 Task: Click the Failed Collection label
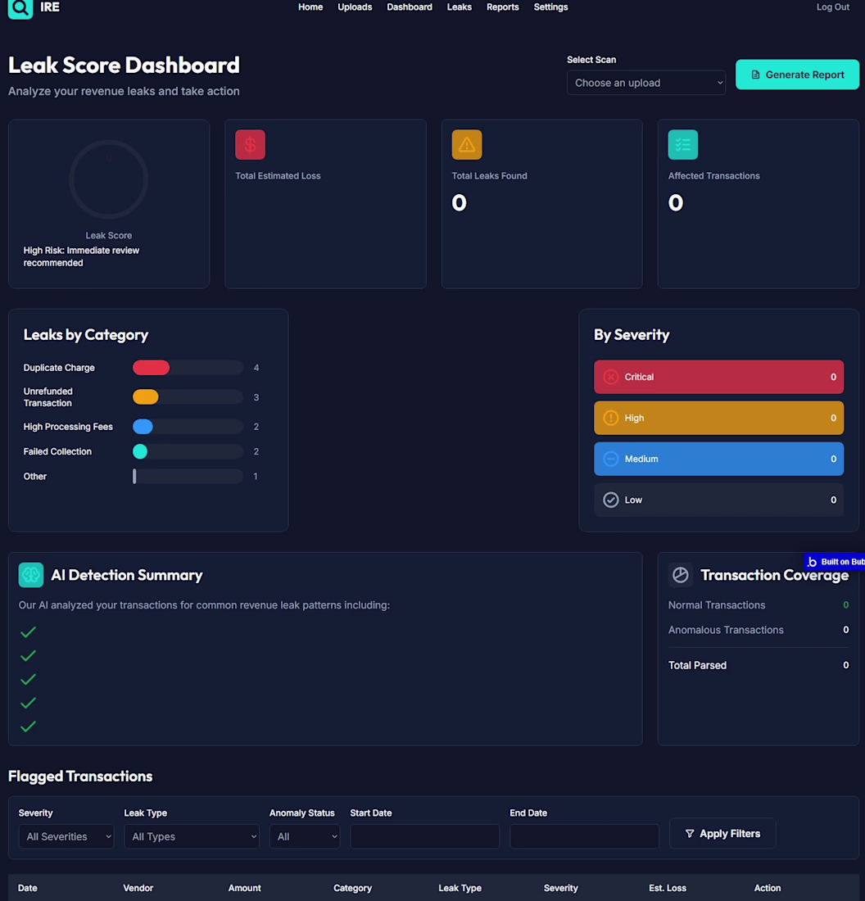pyautogui.click(x=57, y=451)
